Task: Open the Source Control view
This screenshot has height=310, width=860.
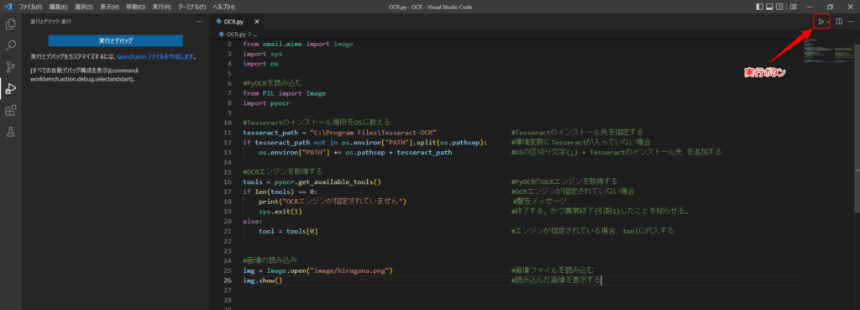Action: 10,67
